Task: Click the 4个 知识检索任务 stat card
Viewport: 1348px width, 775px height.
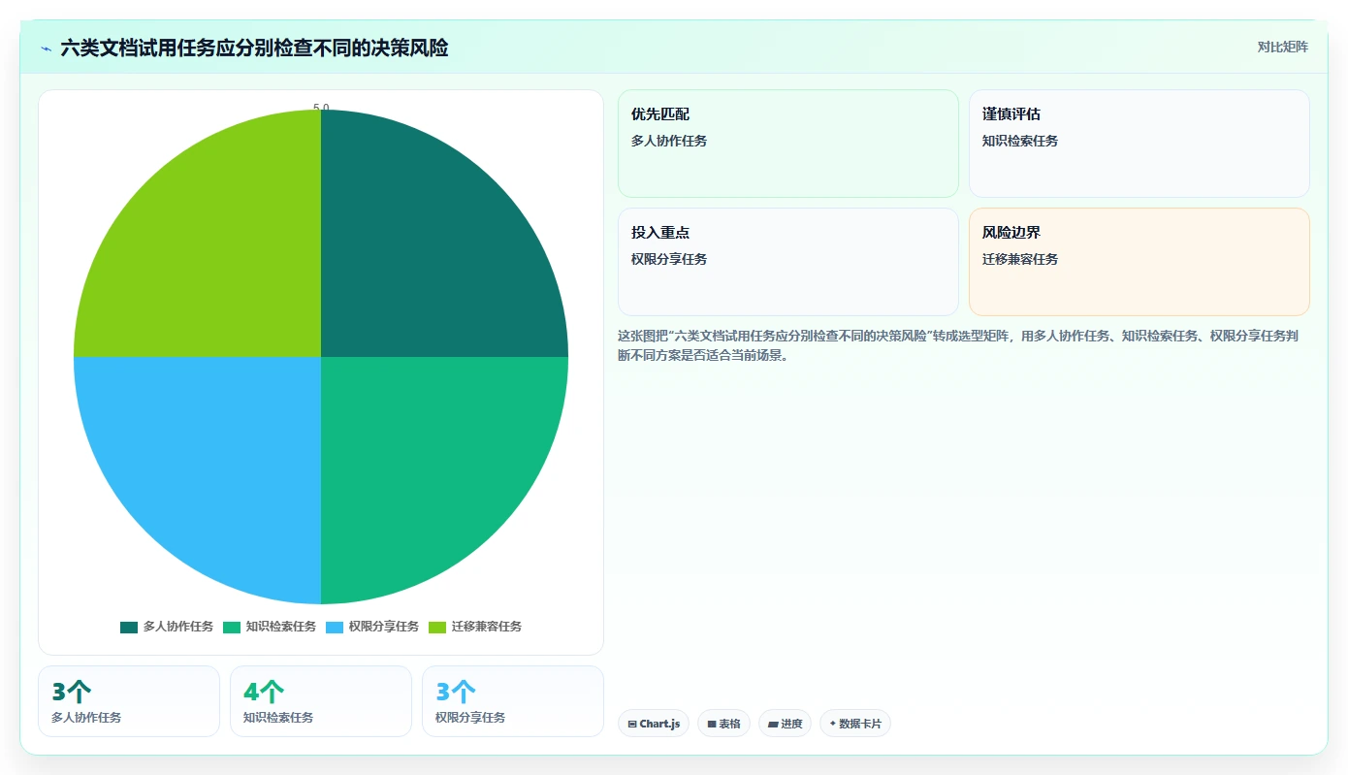Action: (321, 701)
